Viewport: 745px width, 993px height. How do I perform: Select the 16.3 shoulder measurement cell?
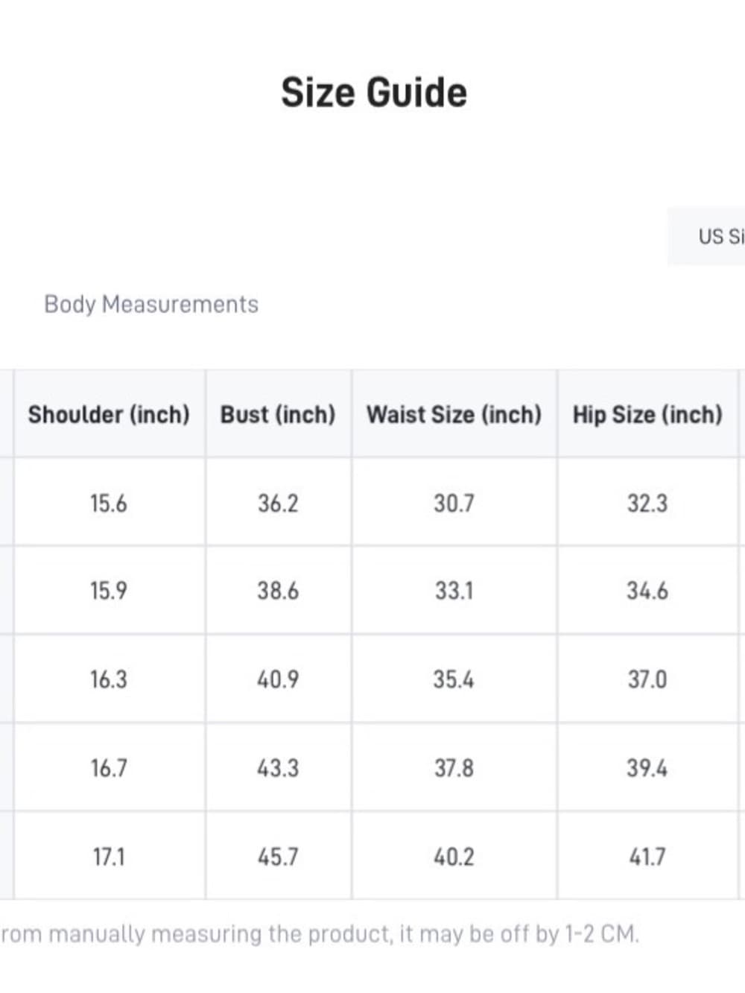(x=109, y=679)
